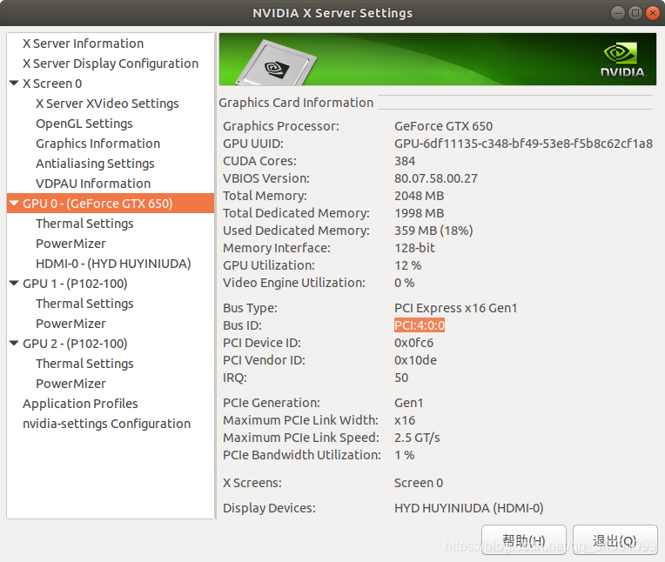Open Graphics Information page
Viewport: 665px width, 562px height.
click(98, 144)
